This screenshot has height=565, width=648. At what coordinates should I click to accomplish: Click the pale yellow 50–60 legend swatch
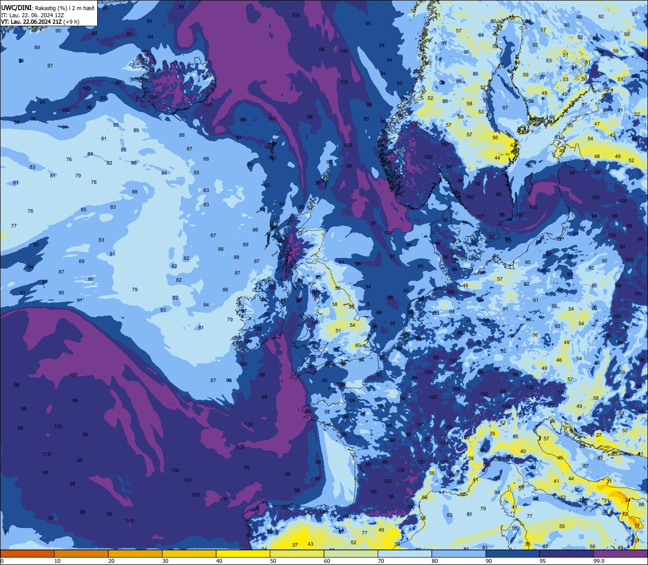coord(297,553)
